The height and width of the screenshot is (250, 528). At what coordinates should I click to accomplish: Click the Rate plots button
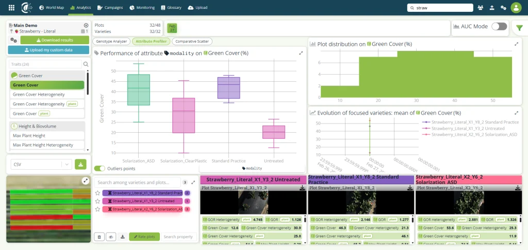(x=144, y=237)
